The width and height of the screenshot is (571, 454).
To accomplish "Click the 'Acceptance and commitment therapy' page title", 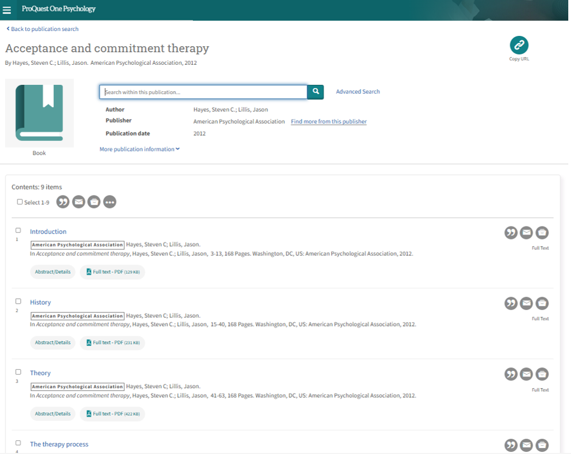I will click(107, 48).
